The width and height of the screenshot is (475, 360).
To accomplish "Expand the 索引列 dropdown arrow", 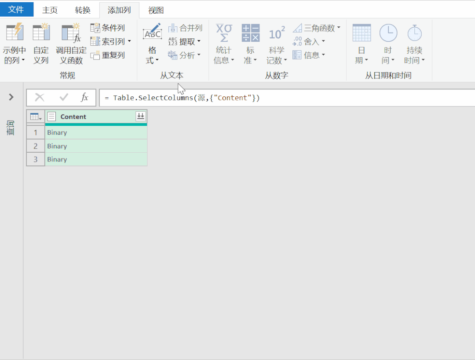I will [x=129, y=41].
